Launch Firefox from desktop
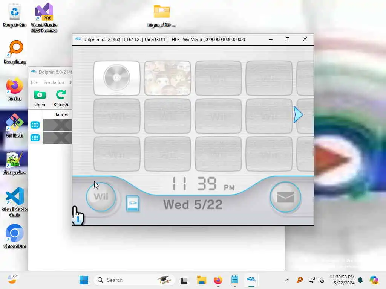 click(x=15, y=90)
